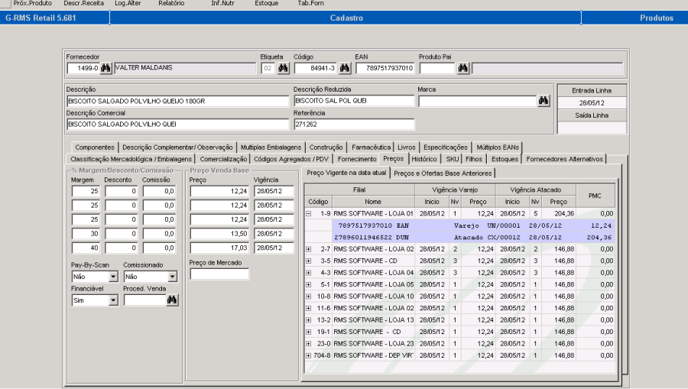
Task: Select Preços e Ofertas Base Anteriores tab
Action: (x=443, y=173)
